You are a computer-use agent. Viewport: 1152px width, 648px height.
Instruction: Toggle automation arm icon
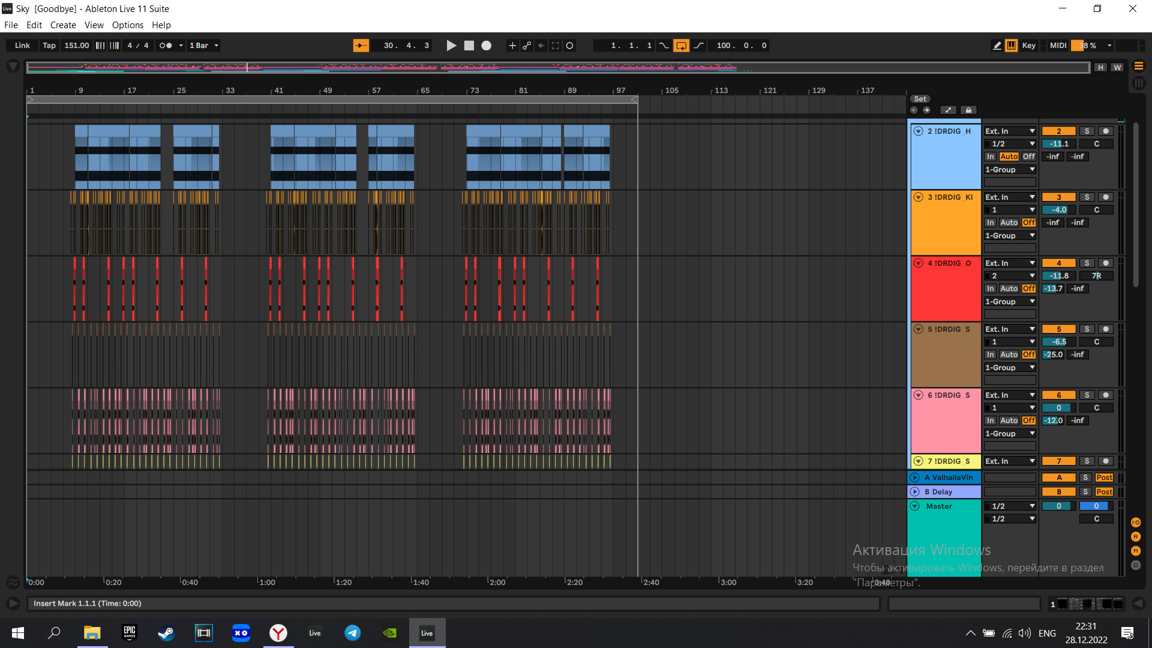click(x=527, y=46)
